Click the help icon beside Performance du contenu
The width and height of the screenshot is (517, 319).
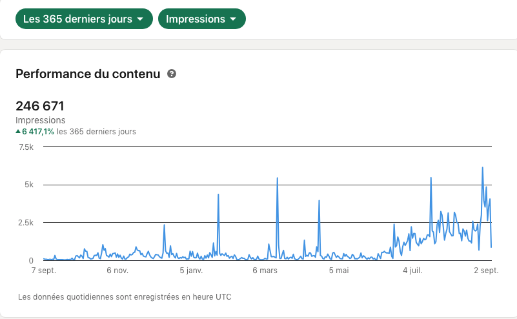click(x=172, y=74)
